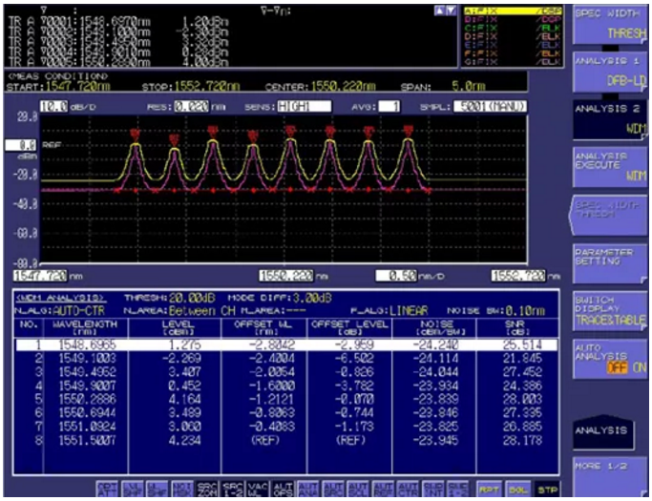Screen dimensions: 652x501
Task: Select trace E:FIX in trace list
Action: pos(513,45)
